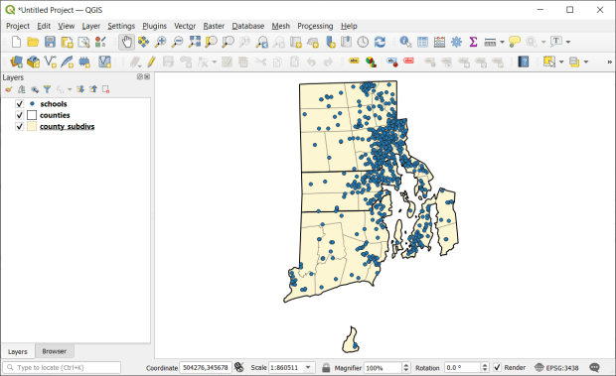Screen dimensions: 616x376
Task: Open the deselect features dropdown arrow
Action: [x=586, y=62]
